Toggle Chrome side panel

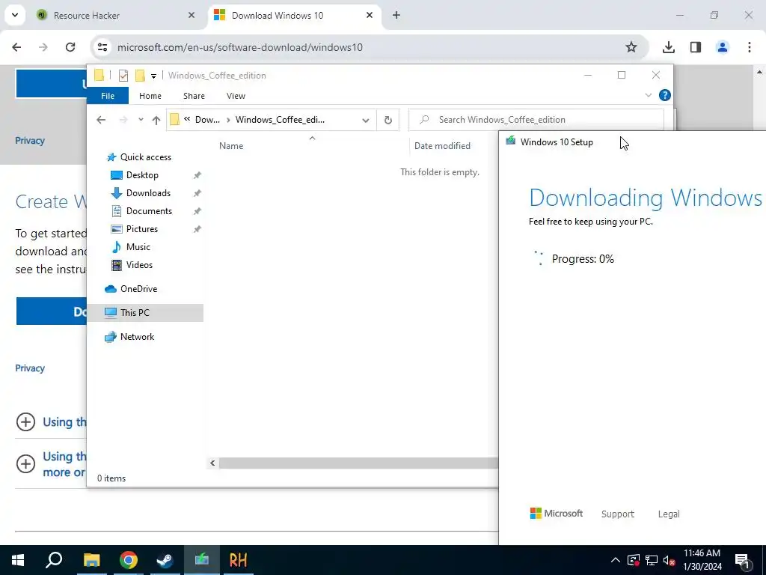[x=696, y=47]
